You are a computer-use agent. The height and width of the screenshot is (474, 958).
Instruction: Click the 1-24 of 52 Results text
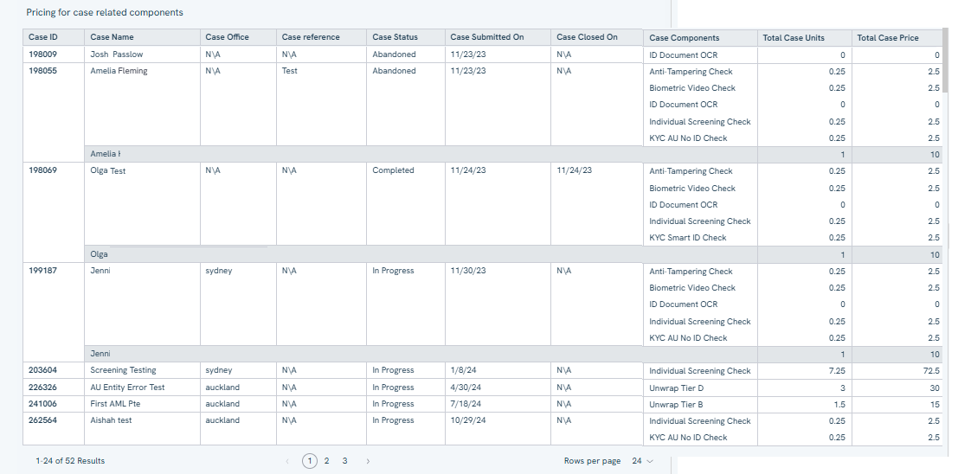[x=70, y=461]
